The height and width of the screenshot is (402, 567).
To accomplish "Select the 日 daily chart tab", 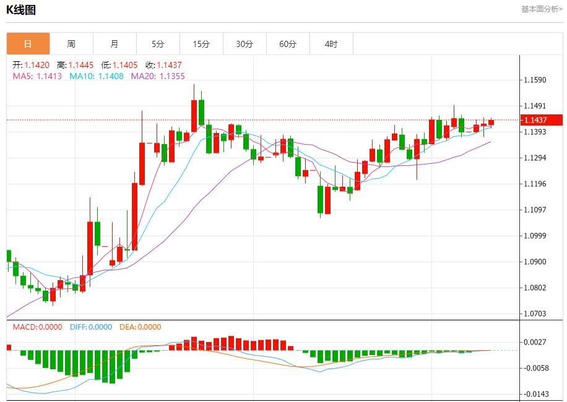I will [x=28, y=44].
